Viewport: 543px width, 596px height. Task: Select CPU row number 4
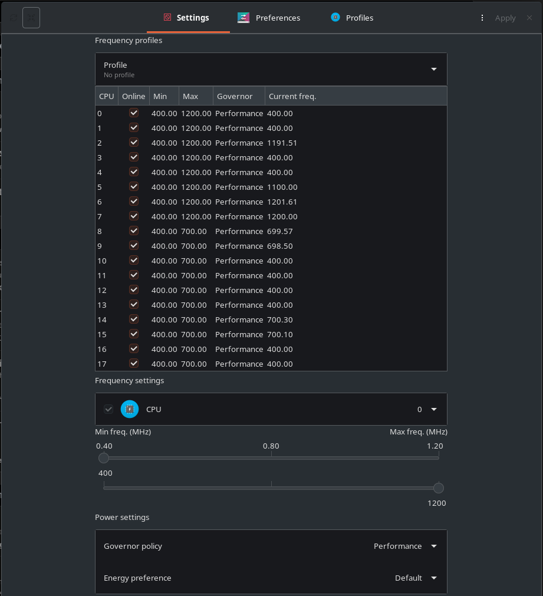point(100,173)
